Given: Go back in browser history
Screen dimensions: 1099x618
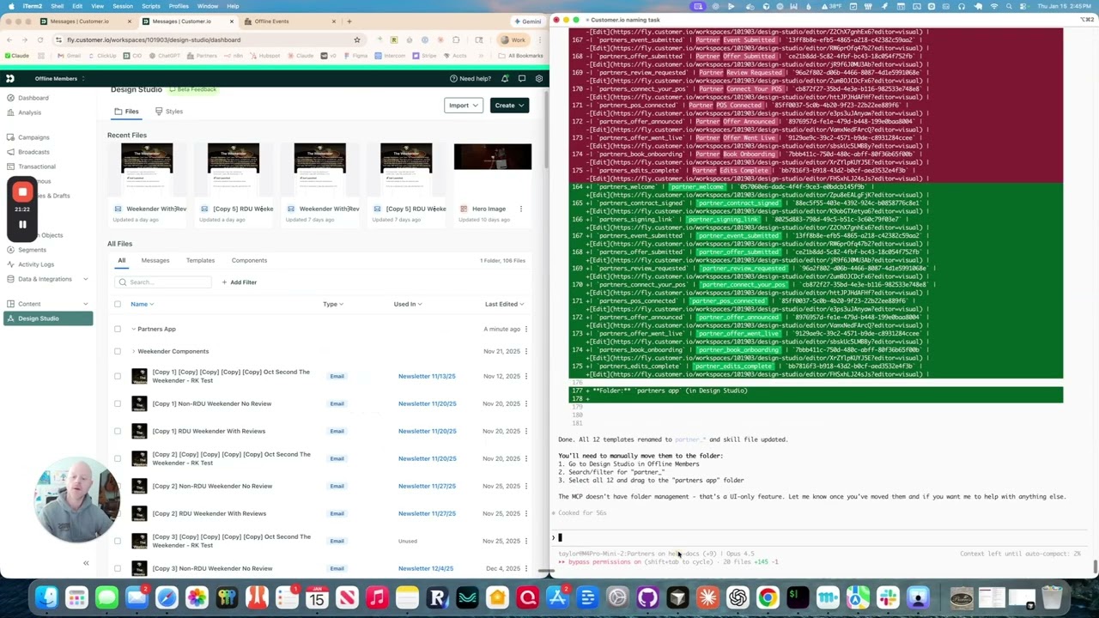Looking at the screenshot, I should 9,39.
